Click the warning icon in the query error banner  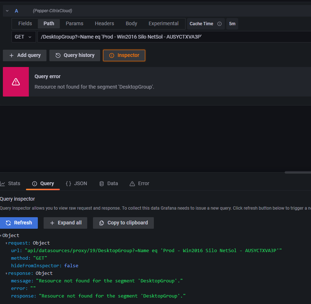(x=15, y=82)
